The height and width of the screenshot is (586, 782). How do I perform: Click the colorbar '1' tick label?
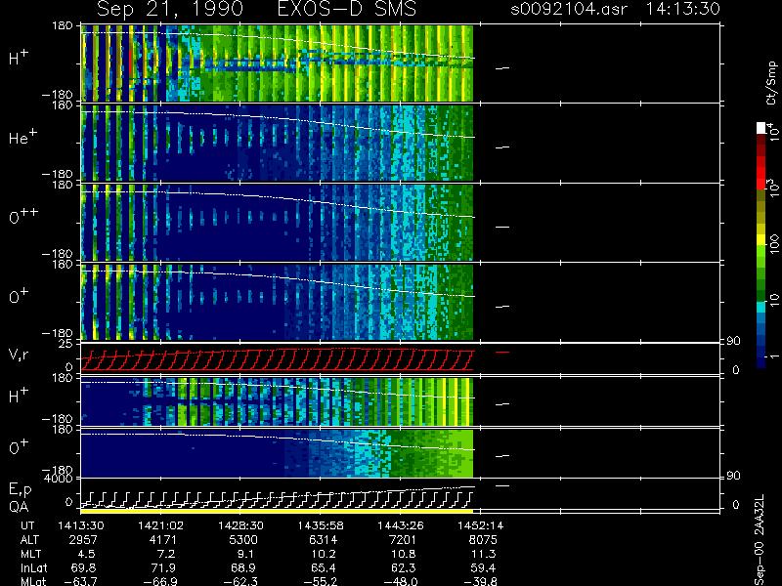[774, 356]
